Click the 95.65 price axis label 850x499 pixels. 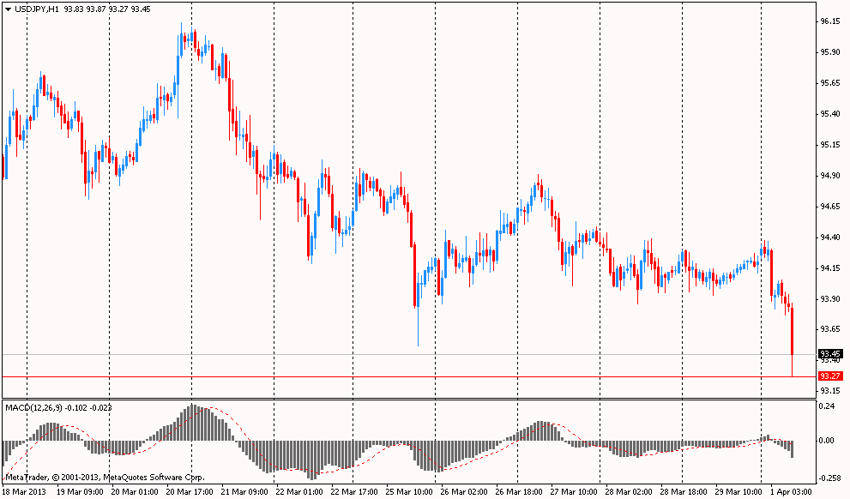tap(830, 83)
